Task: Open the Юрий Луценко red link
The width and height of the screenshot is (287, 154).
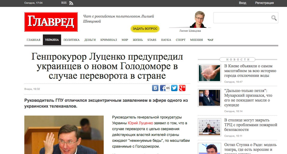Action: click(x=140, y=123)
